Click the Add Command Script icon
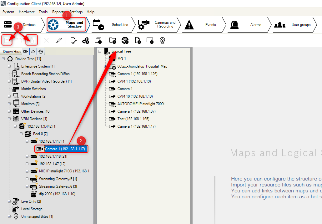Image resolution: width=322 pixels, height=224 pixels. pyautogui.click(x=150, y=40)
